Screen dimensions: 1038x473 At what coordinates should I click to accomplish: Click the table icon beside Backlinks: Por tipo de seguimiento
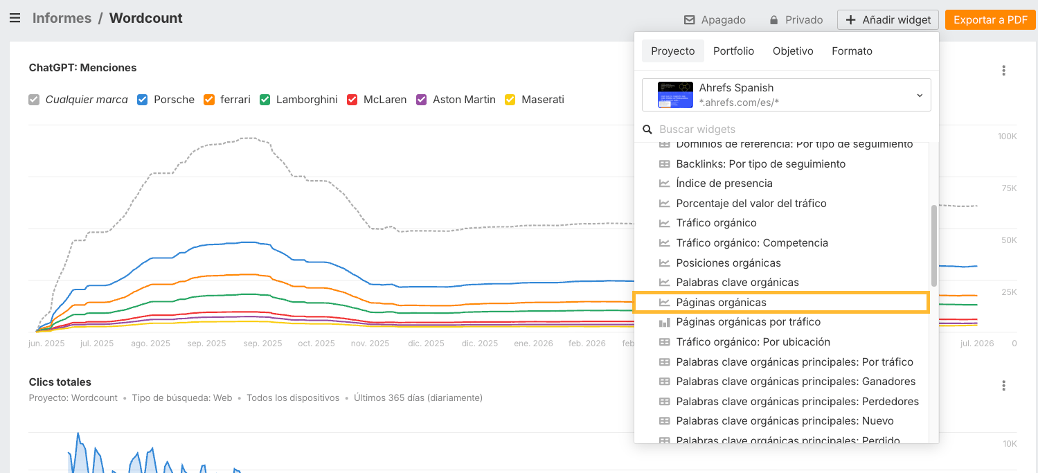[664, 164]
